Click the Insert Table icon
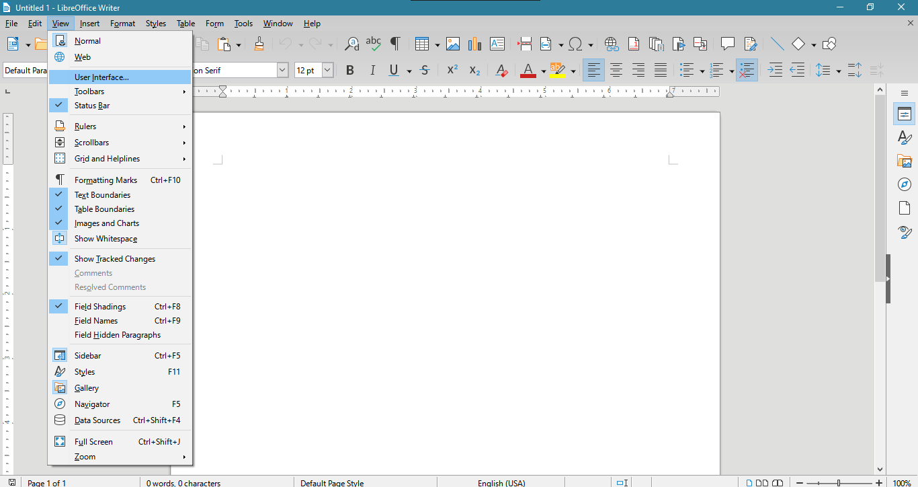The width and height of the screenshot is (918, 487). (x=422, y=44)
